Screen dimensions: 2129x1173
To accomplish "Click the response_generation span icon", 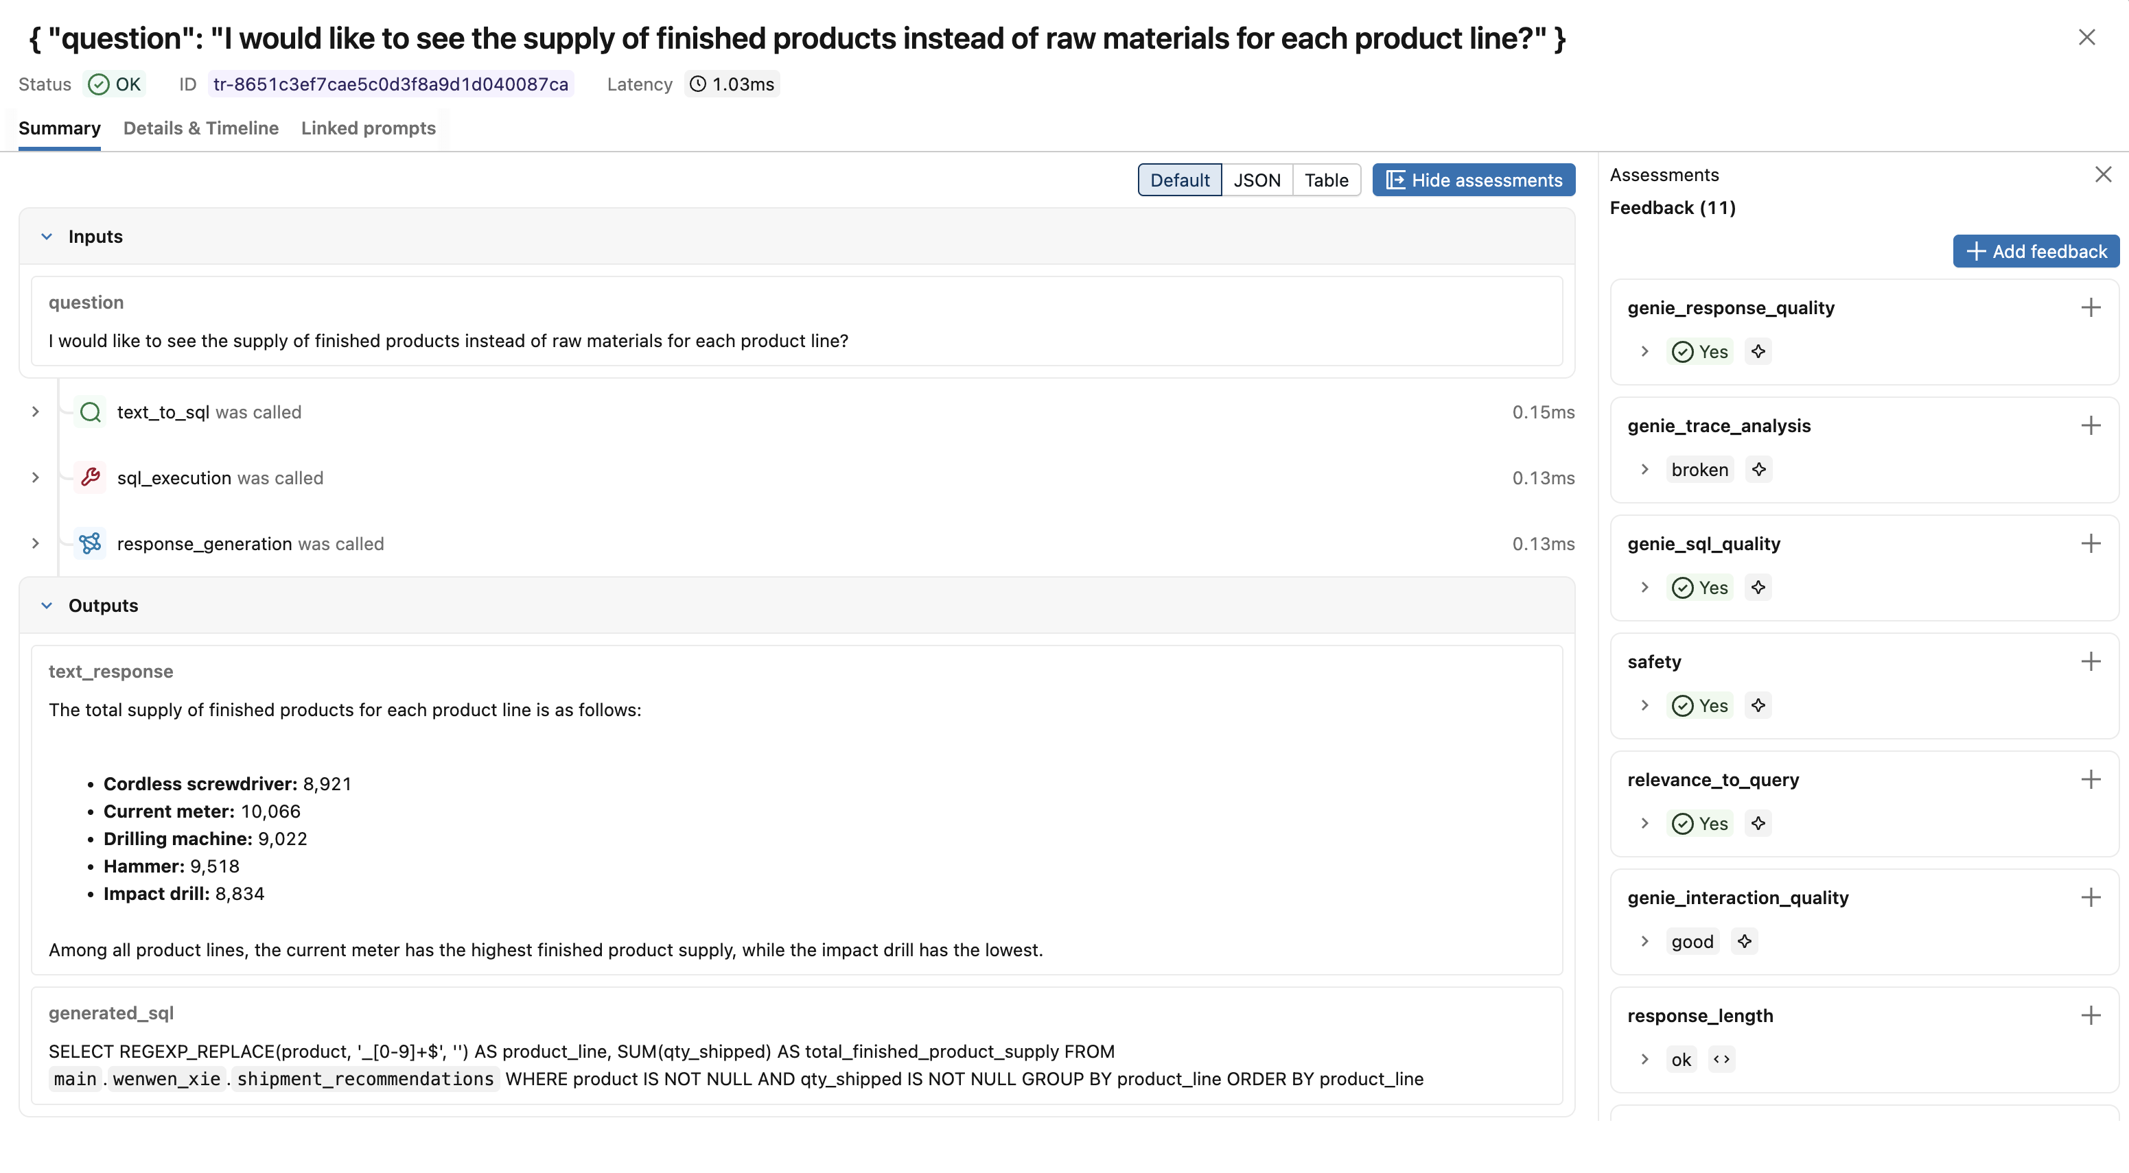I will 90,543.
